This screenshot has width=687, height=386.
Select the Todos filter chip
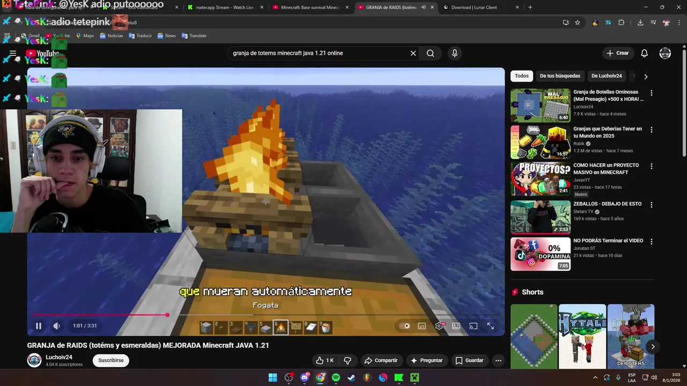pos(522,76)
